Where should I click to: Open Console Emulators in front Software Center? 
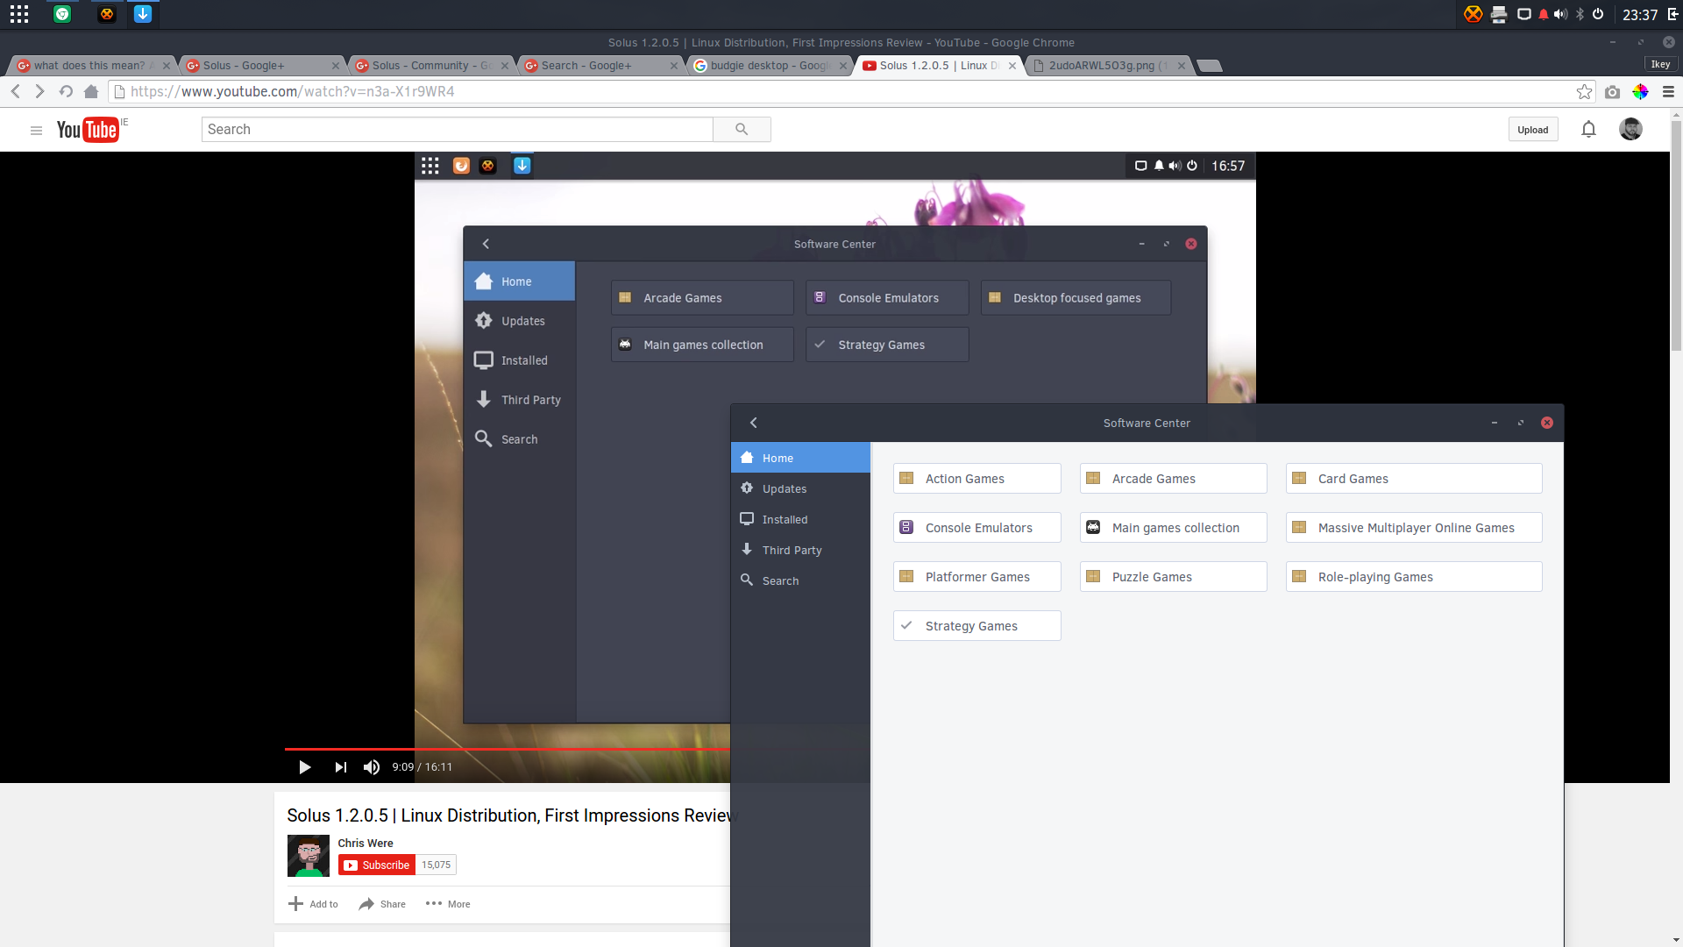pyautogui.click(x=976, y=528)
